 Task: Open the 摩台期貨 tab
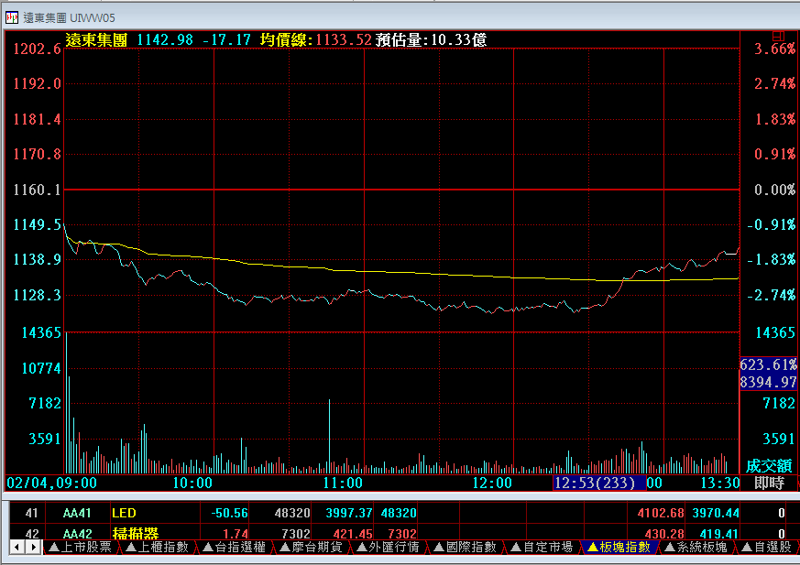[x=312, y=548]
